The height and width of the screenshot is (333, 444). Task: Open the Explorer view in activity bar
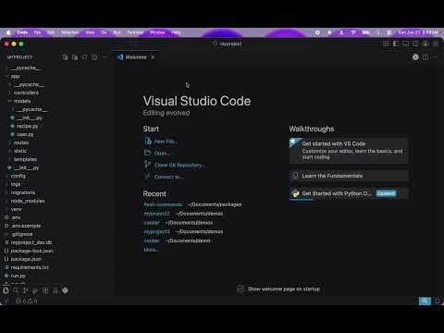coord(6,290)
